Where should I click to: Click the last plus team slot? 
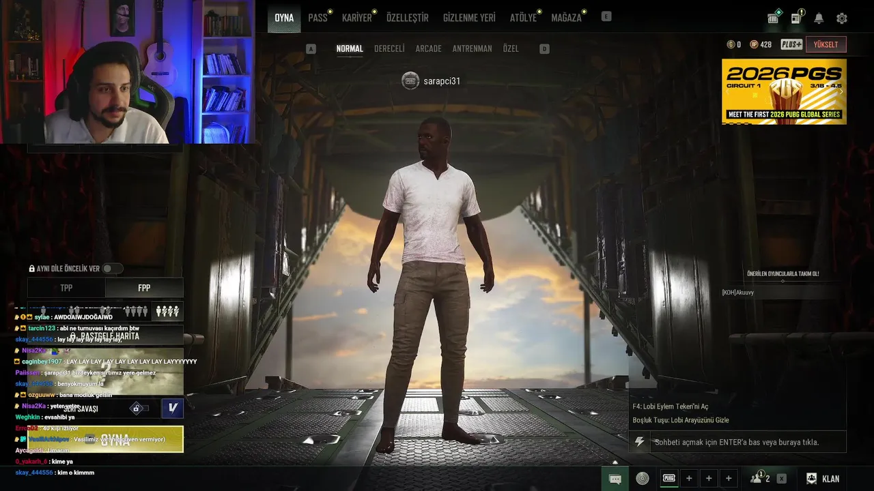coord(729,479)
